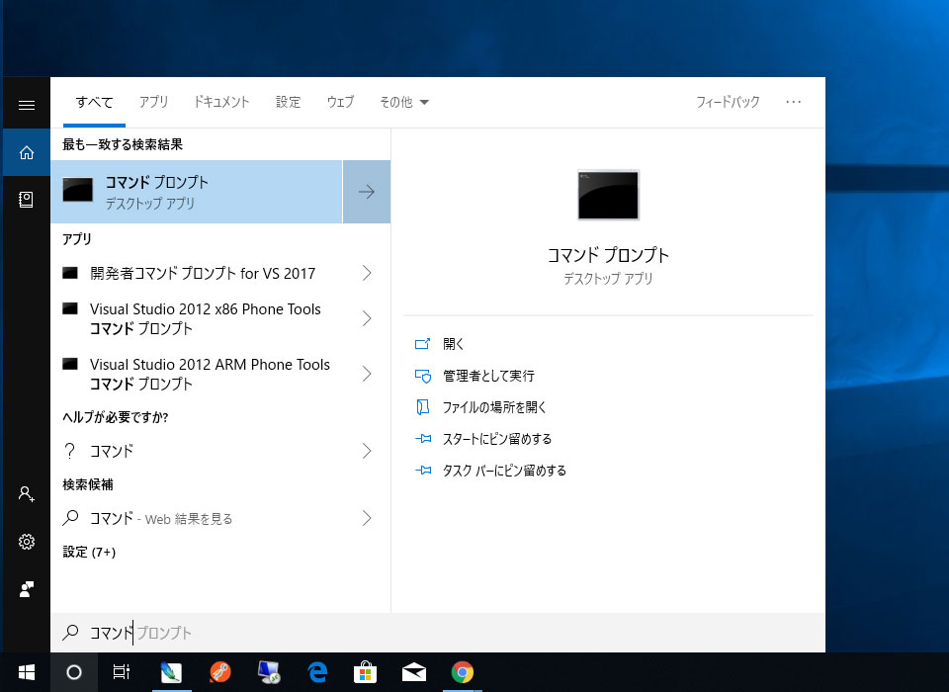Expand chevron for Visual Studio 2012 ARM Phone Tools
The height and width of the screenshot is (692, 949).
click(367, 374)
